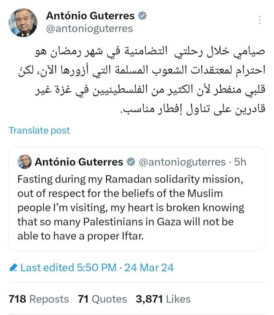This screenshot has width=274, height=315.
Task: Click the verified badge in the quoted tweet
Action: [x=131, y=162]
